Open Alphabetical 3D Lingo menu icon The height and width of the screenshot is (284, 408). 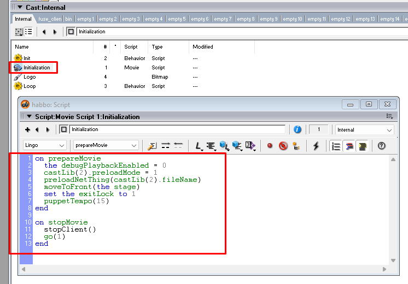click(224, 146)
